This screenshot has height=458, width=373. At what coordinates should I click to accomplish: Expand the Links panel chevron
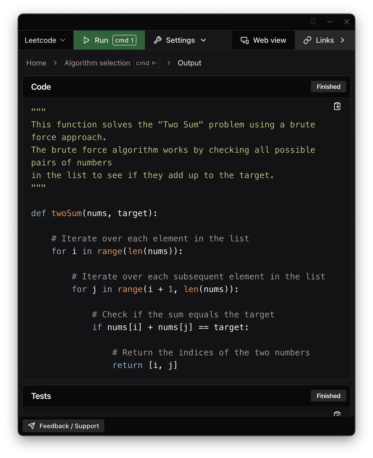[343, 40]
